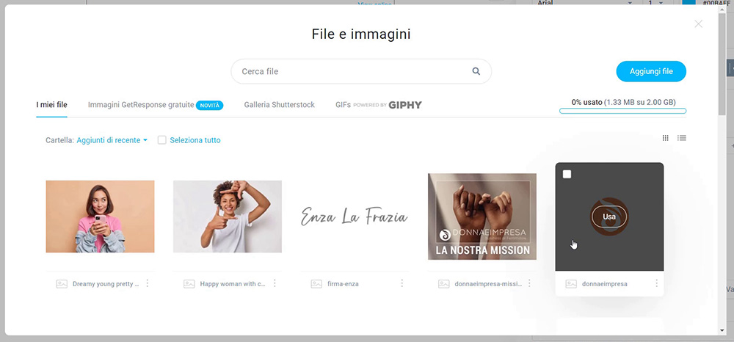Click the Aggiungi file button
This screenshot has width=734, height=342.
651,71
